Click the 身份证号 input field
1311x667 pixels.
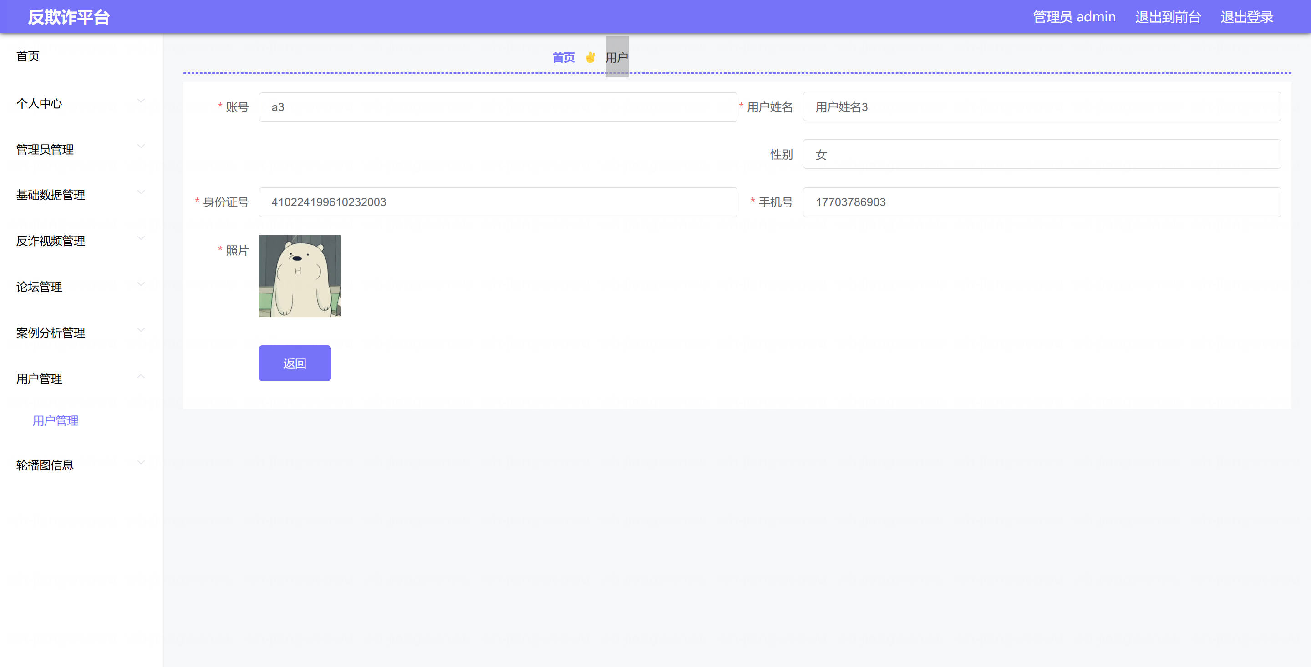(x=497, y=202)
